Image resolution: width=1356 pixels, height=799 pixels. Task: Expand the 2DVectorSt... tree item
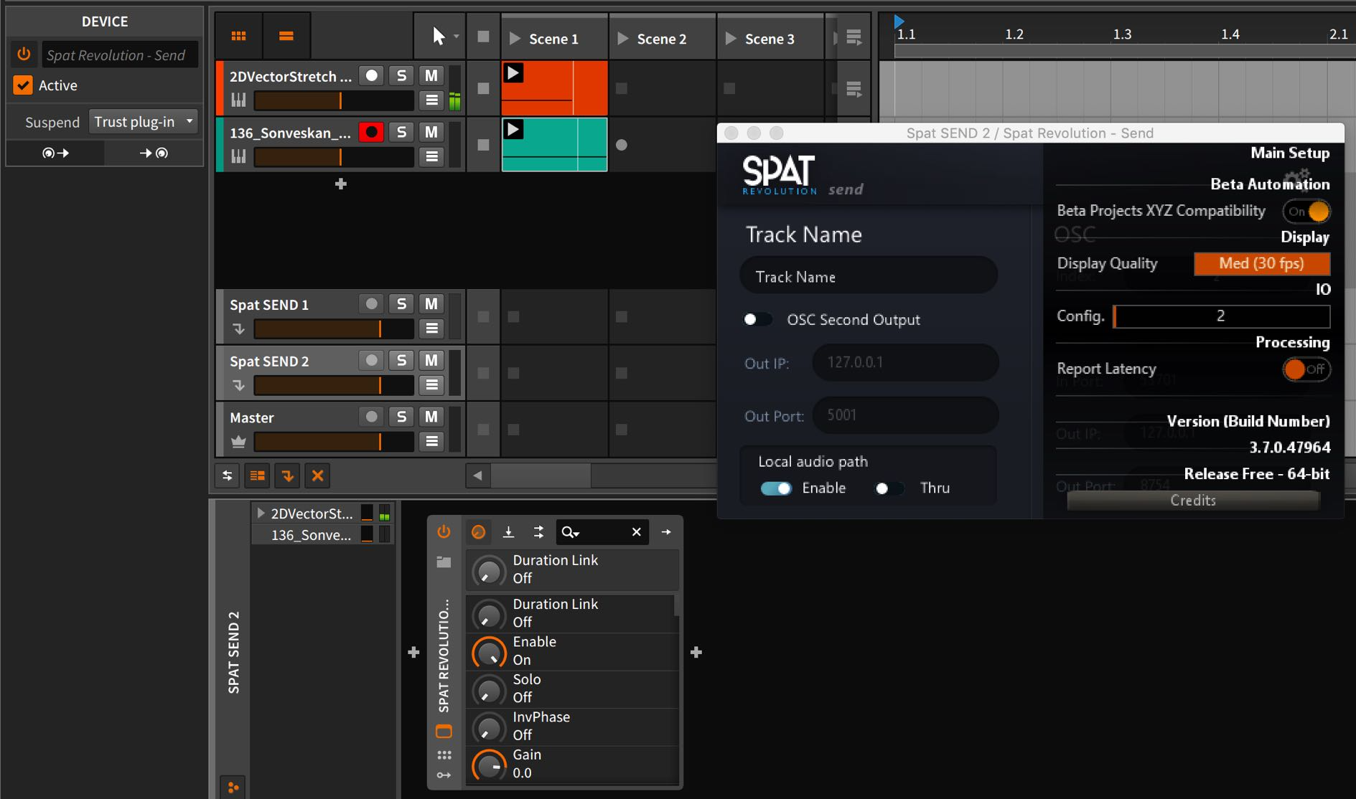tap(261, 514)
